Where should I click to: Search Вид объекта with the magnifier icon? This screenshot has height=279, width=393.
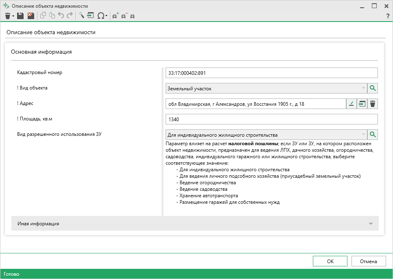coord(373,88)
